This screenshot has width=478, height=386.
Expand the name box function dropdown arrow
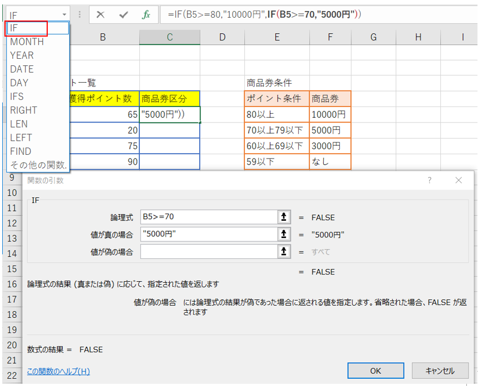pos(64,14)
